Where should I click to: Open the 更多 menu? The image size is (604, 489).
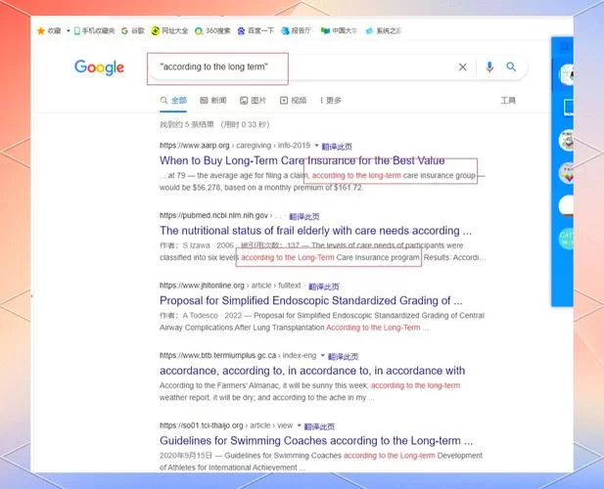click(331, 101)
